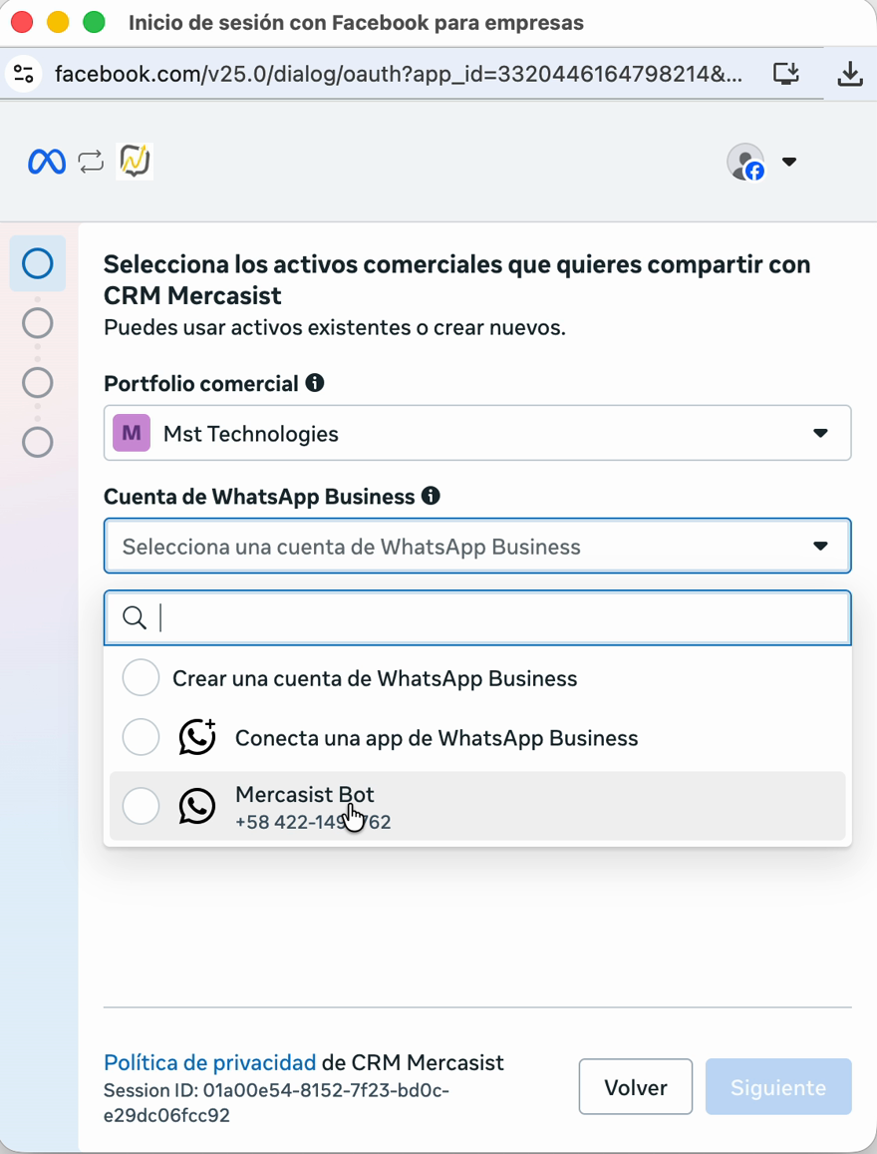Viewport: 877px width, 1154px height.
Task: Select the Mercasist Bot account radio
Action: click(141, 806)
